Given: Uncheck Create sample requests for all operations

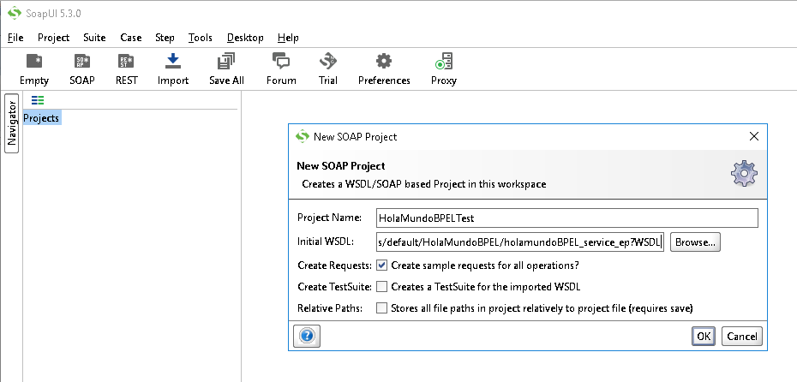Looking at the screenshot, I should click(x=381, y=266).
